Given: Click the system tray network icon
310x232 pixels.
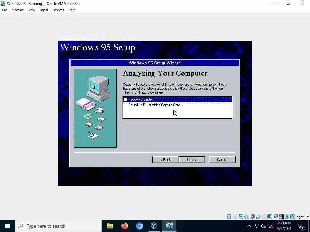Looking at the screenshot, I should click(256, 226).
